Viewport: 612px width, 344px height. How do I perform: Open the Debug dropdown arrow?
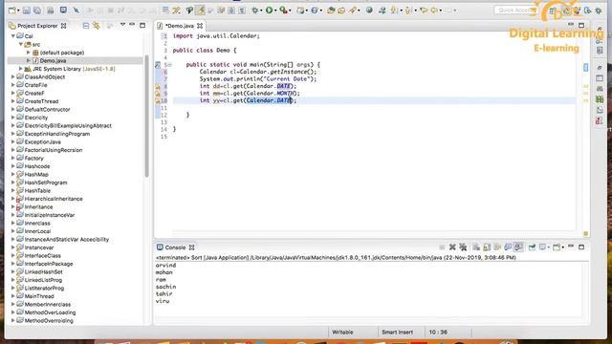(x=262, y=11)
